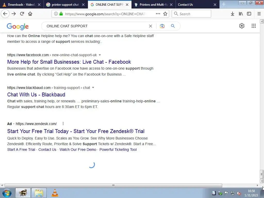Open the Firefox hamburger menu

(x=259, y=14)
